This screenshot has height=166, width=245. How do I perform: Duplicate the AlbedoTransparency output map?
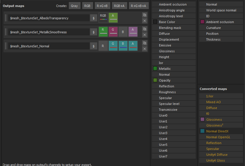click(x=145, y=15)
